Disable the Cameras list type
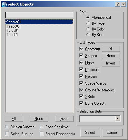 click(81, 70)
